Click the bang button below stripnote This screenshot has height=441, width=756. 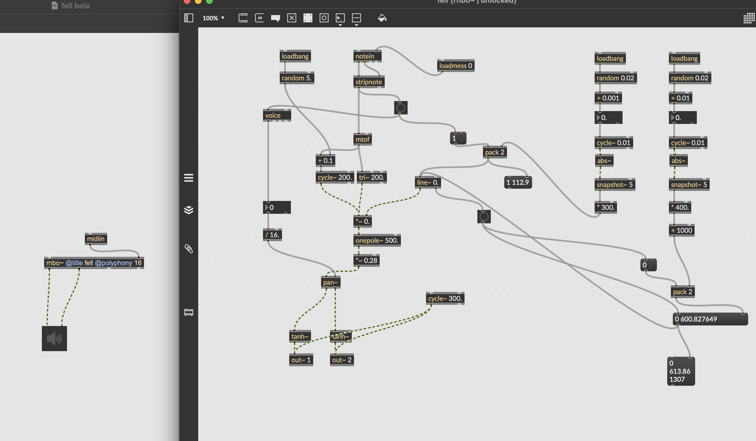coord(401,108)
